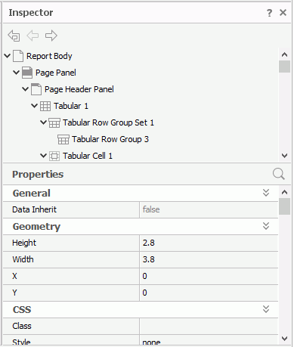The image size is (294, 347).
Task: Click the go-up-to-parent navigation arrow
Action: [14, 36]
